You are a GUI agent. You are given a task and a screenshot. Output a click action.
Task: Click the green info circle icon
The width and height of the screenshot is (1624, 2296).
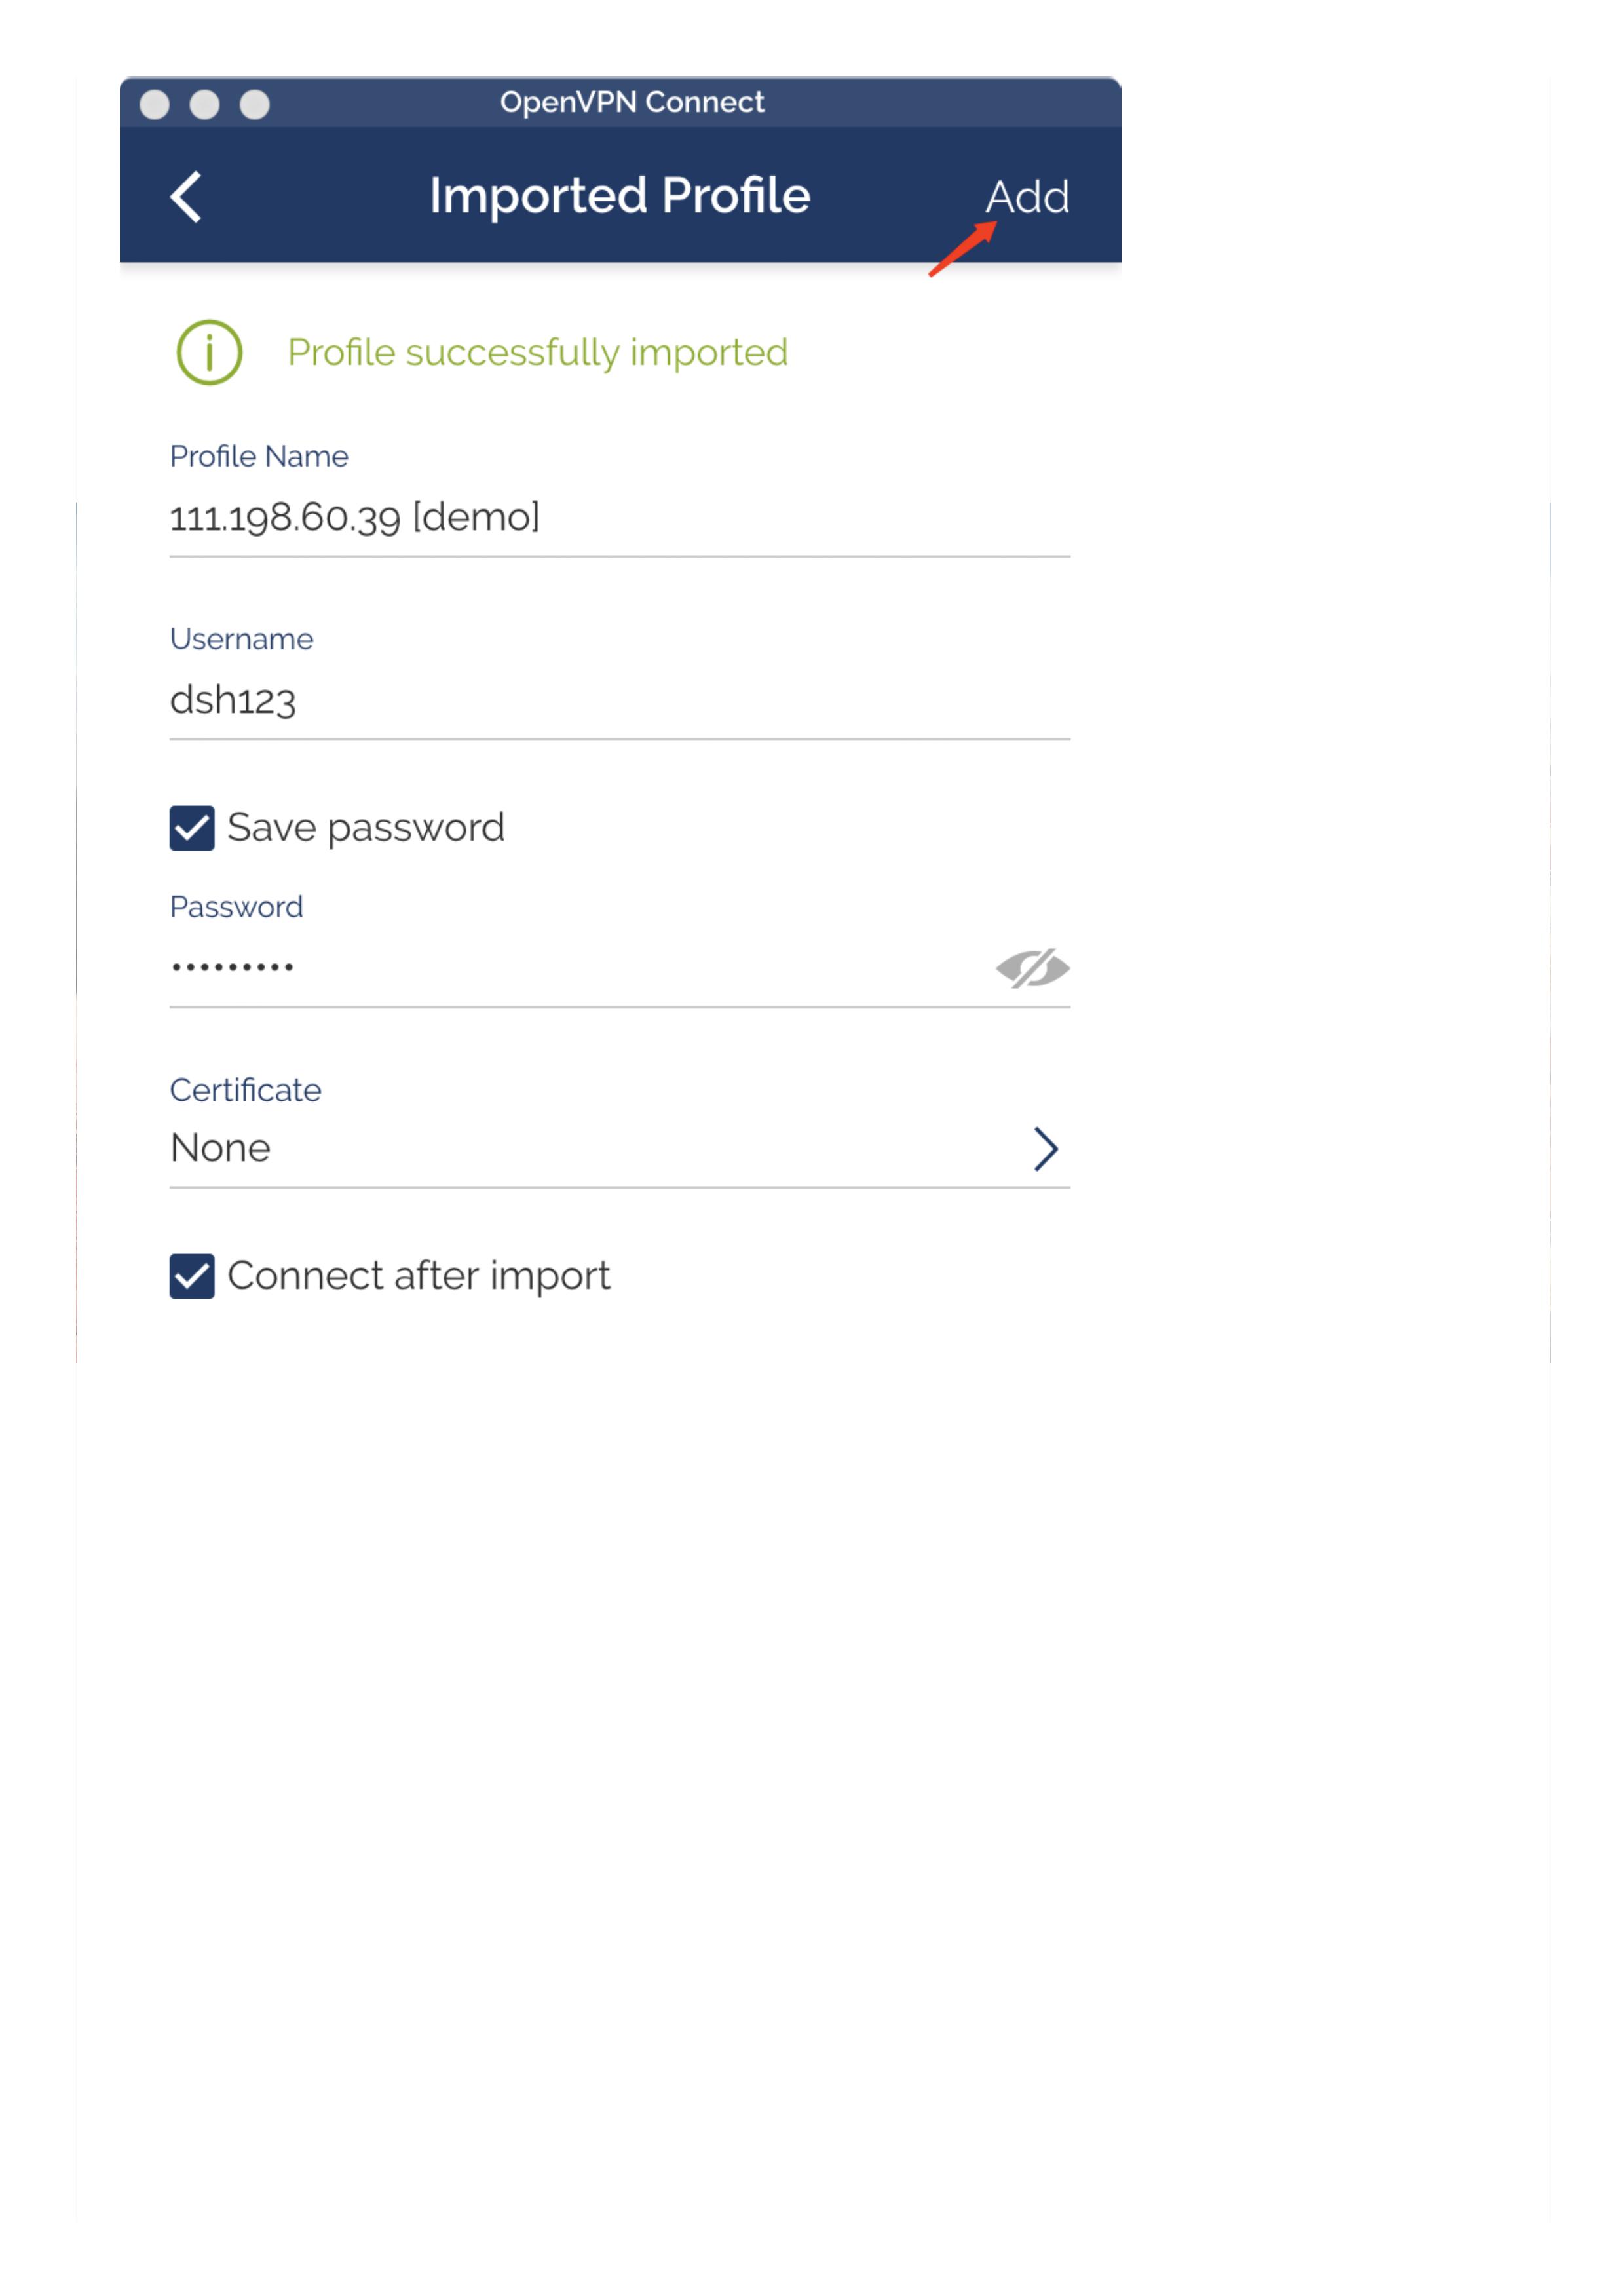(x=209, y=352)
